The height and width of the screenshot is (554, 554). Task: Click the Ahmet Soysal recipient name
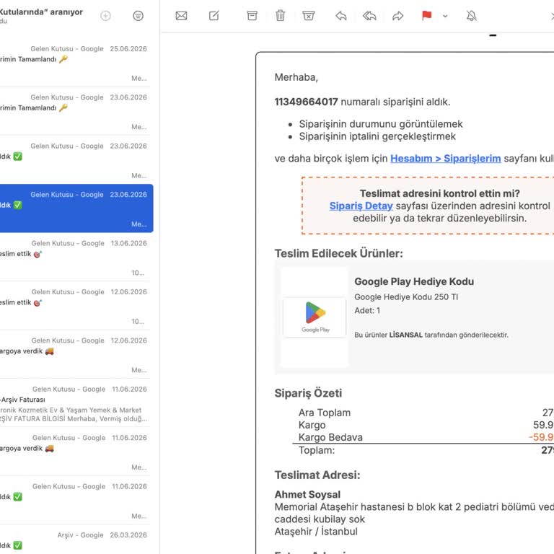pyautogui.click(x=307, y=495)
